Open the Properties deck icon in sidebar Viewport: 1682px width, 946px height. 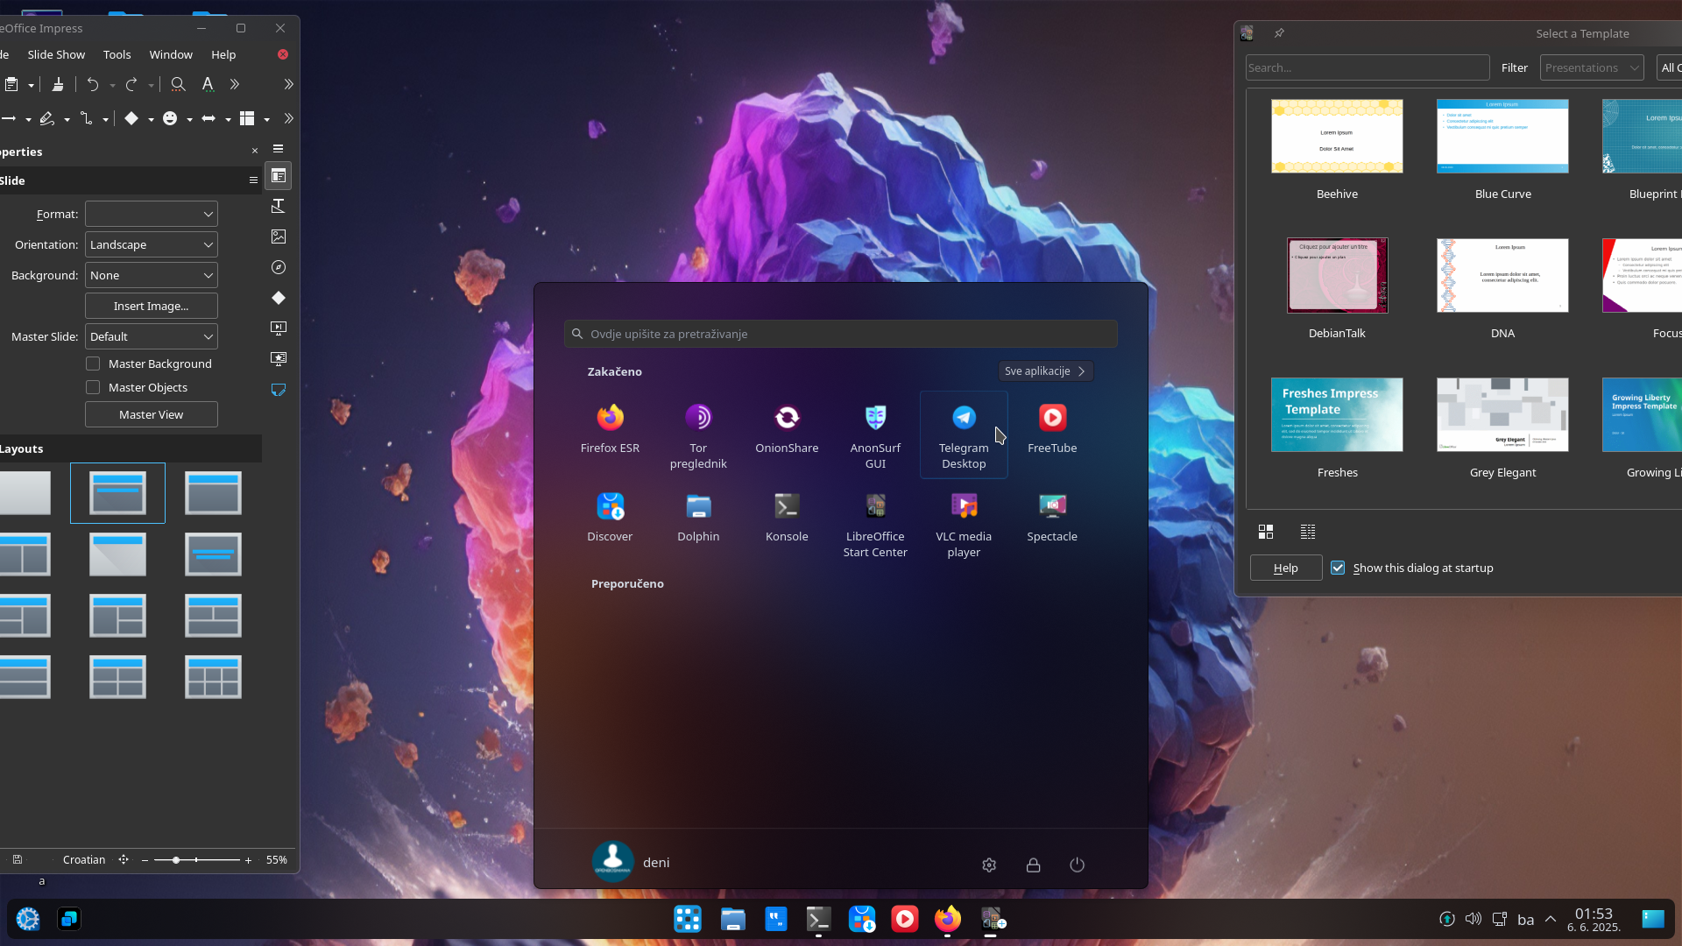pos(279,176)
